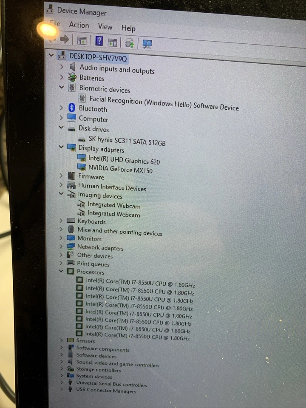
Task: Expand the Print queues arrow
Action: [x=61, y=263]
